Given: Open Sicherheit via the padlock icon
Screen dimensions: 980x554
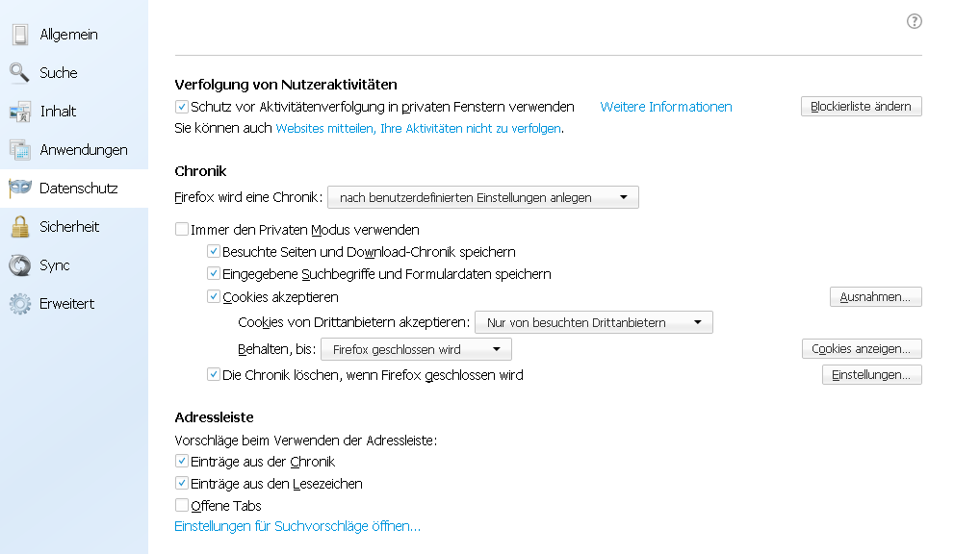Looking at the screenshot, I should 20,227.
